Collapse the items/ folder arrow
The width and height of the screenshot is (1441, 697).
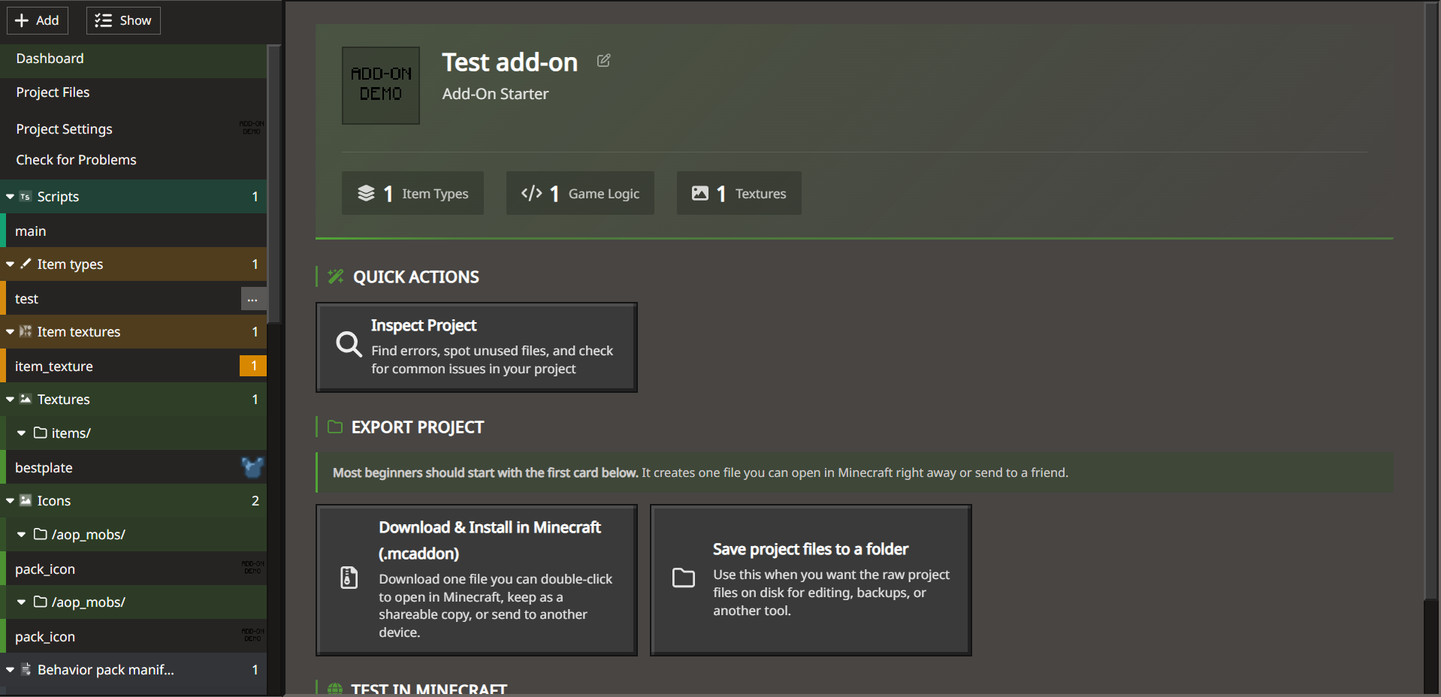click(21, 433)
